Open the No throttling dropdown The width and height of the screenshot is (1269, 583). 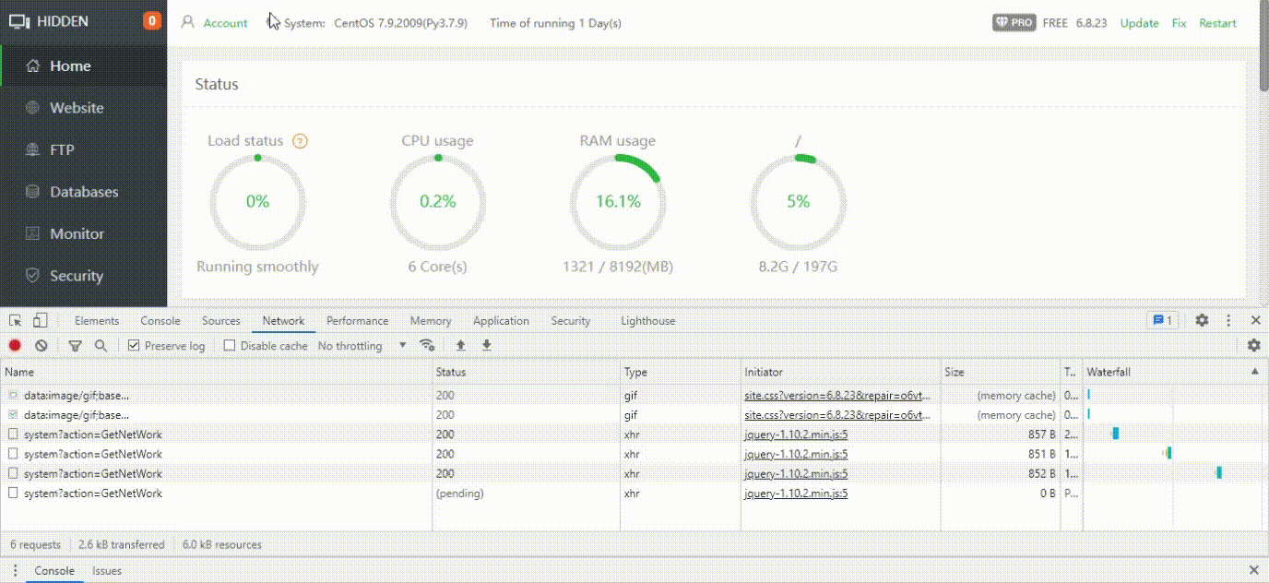point(362,346)
